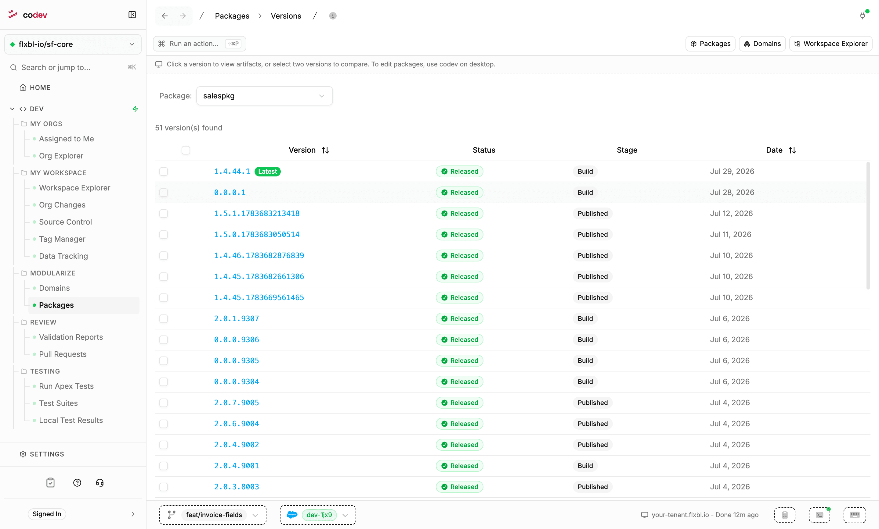The height and width of the screenshot is (529, 879).
Task: Click the git branch icon
Action: pyautogui.click(x=172, y=515)
